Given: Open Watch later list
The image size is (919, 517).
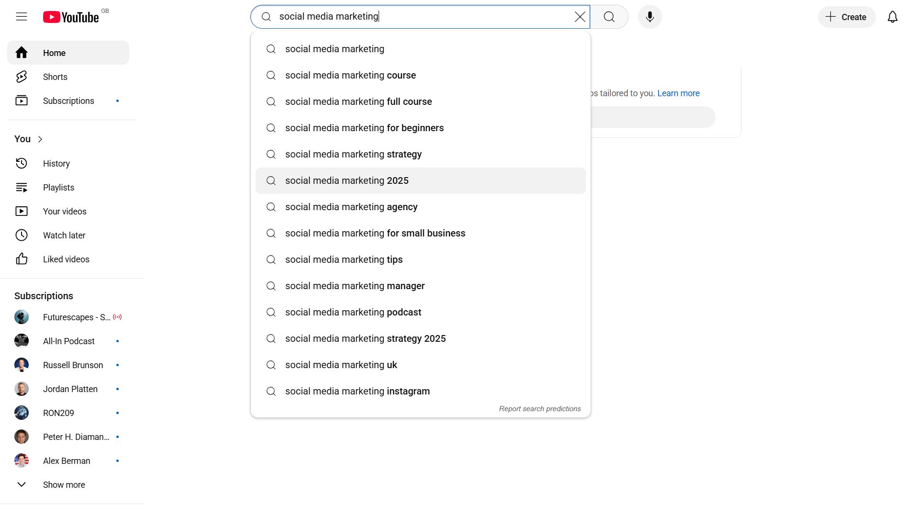Looking at the screenshot, I should tap(64, 236).
